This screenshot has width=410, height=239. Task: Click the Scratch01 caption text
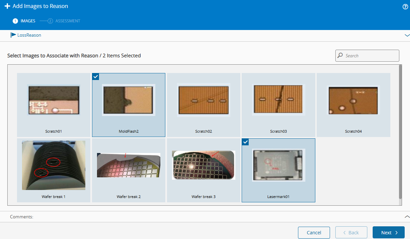54,131
